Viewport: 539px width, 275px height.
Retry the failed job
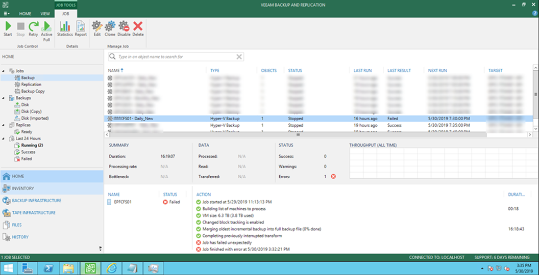tap(33, 29)
